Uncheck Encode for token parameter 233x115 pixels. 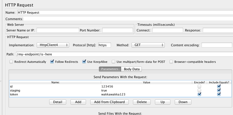[199, 94]
